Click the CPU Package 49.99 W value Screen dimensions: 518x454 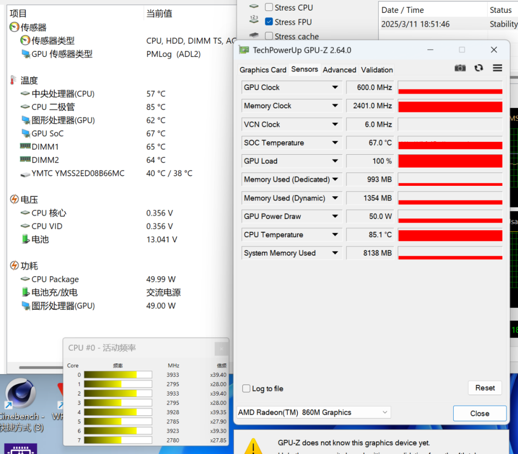[x=161, y=279]
